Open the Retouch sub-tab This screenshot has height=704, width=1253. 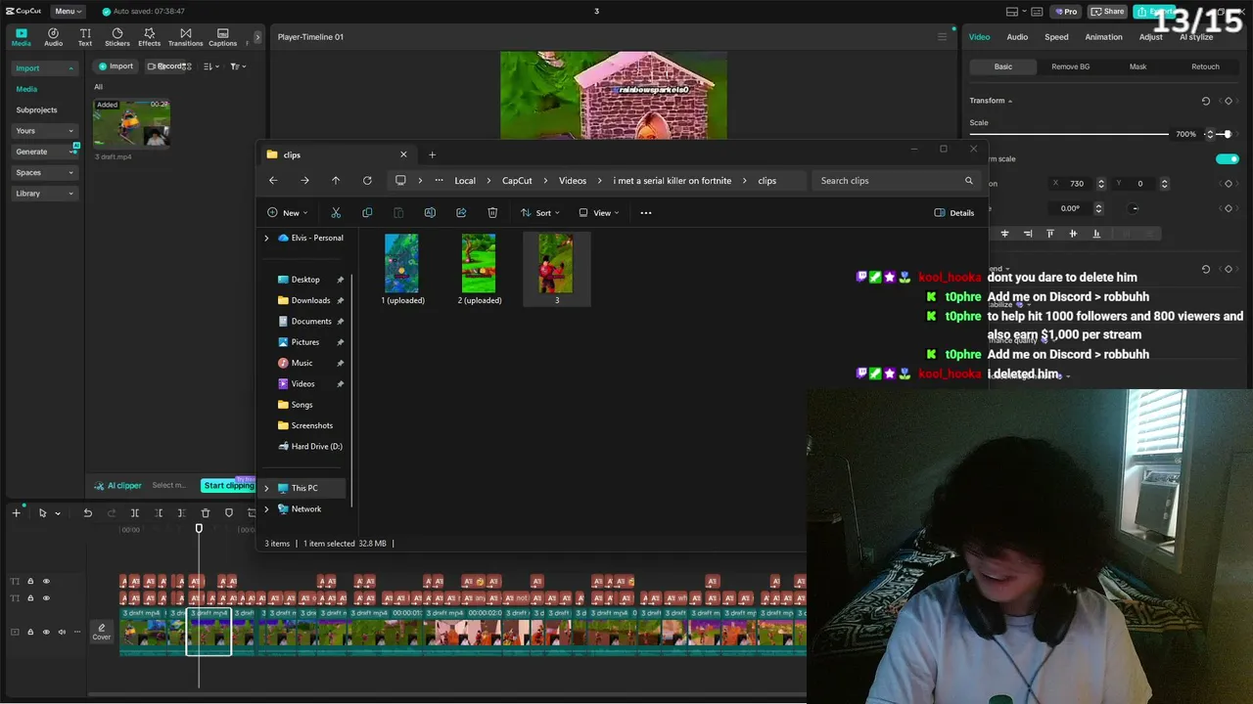click(1205, 66)
